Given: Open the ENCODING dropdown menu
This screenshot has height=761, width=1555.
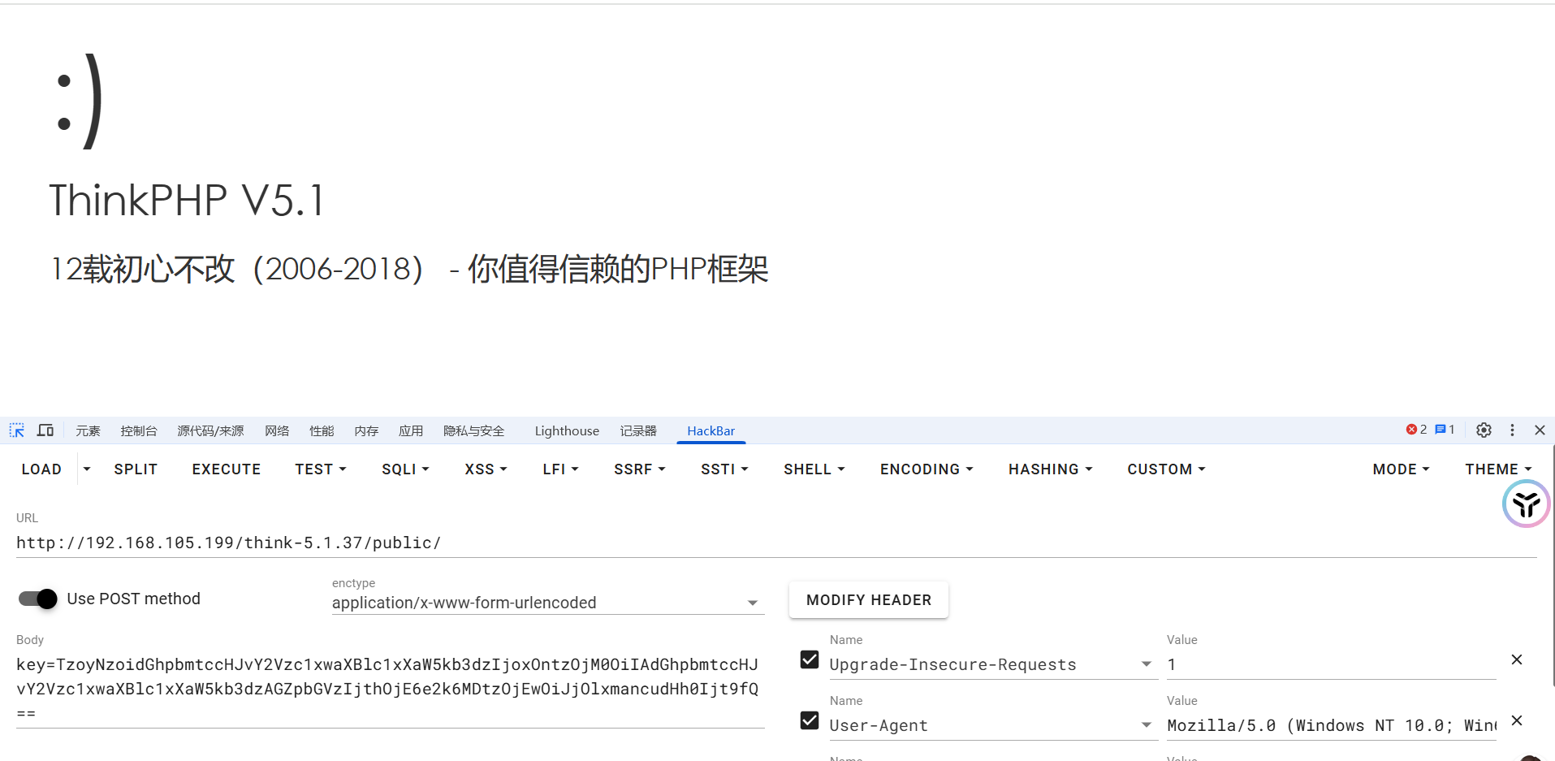Looking at the screenshot, I should click(927, 469).
